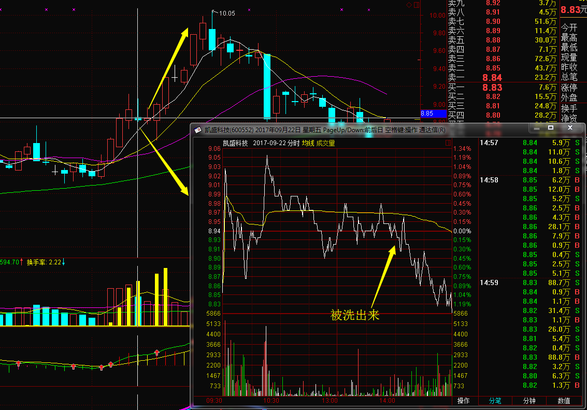Click the small red panel icon in the intraday chart header
The height and width of the screenshot is (410, 587).
point(448,143)
